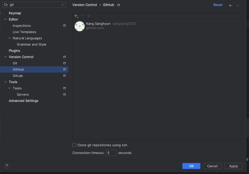This screenshot has width=249, height=174.
Task: Click project-level icon next to GitHub breadcrumb
Action: pyautogui.click(x=118, y=5)
